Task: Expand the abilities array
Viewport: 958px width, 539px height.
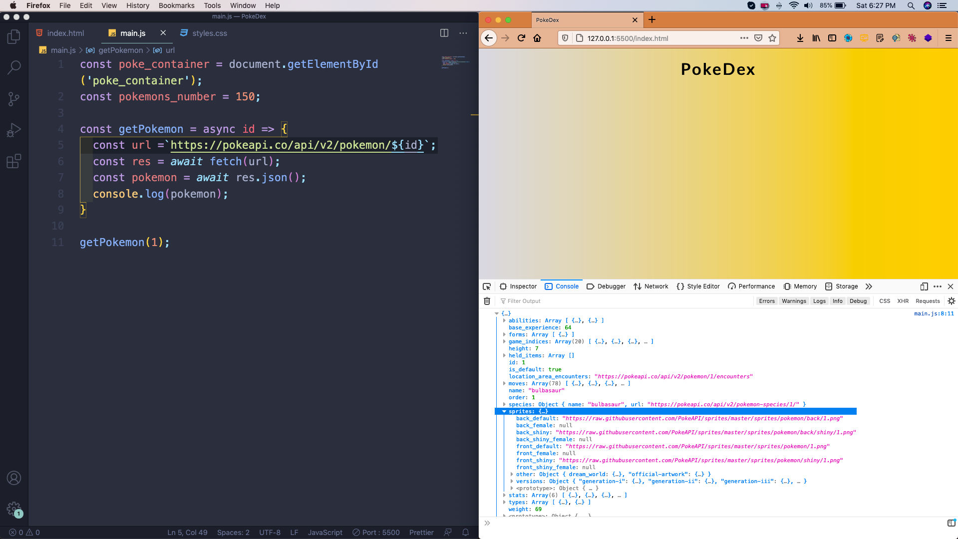Action: 504,320
